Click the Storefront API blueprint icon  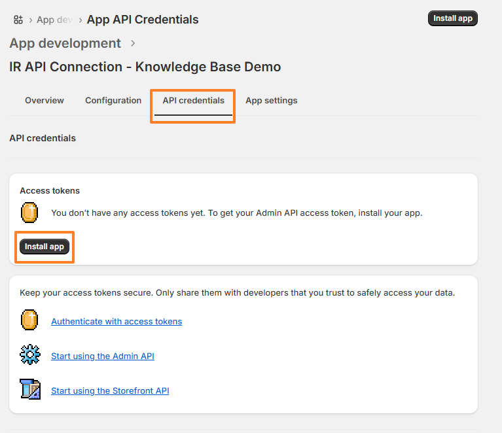pos(30,390)
